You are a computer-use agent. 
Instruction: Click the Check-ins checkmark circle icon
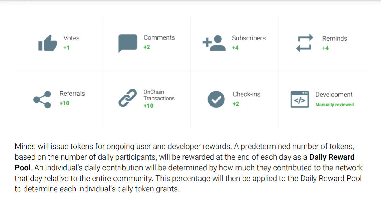click(x=216, y=99)
